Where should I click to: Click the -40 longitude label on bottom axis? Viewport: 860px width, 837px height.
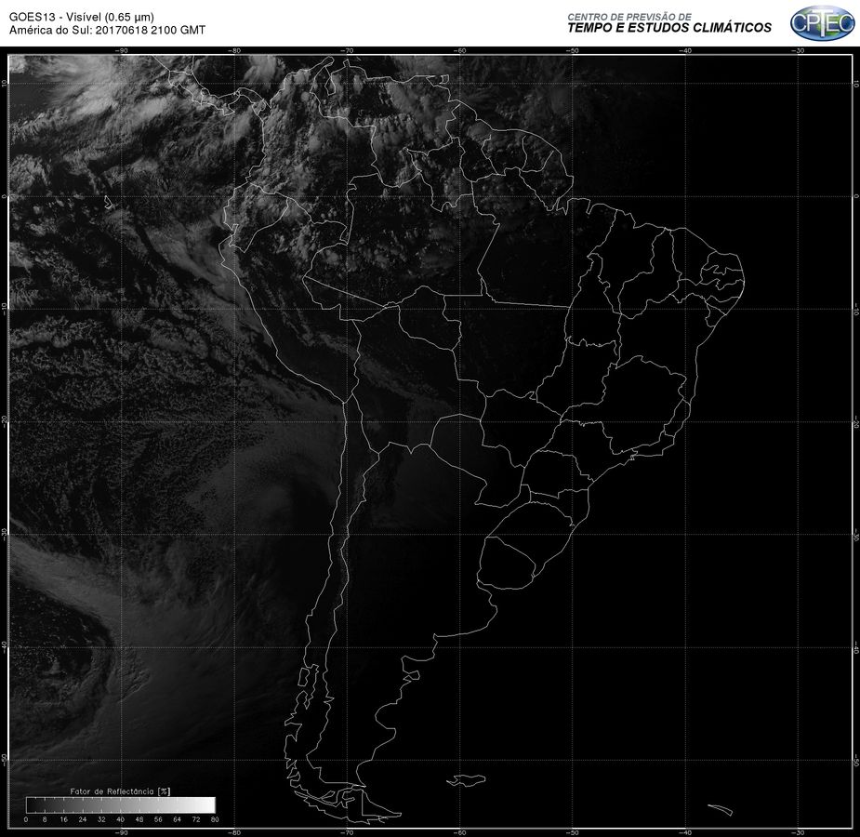pyautogui.click(x=685, y=832)
